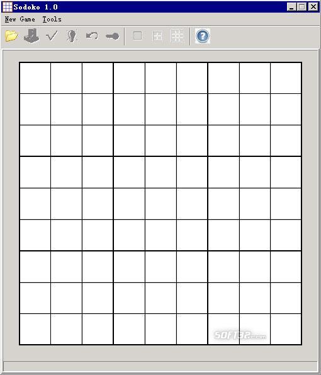Viewport: 321px width, 375px height.
Task: Select the four-square grid mode icon
Action: point(157,36)
